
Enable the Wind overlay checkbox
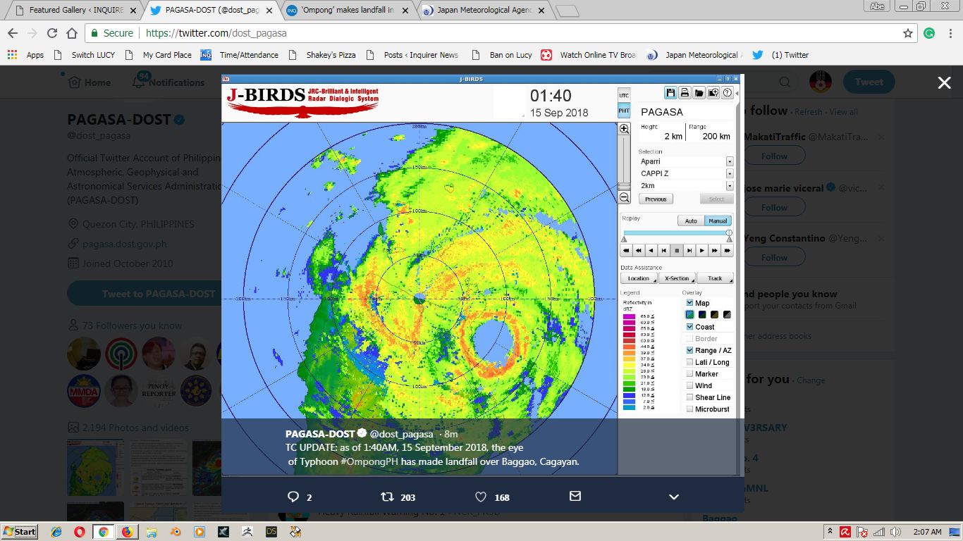click(689, 385)
